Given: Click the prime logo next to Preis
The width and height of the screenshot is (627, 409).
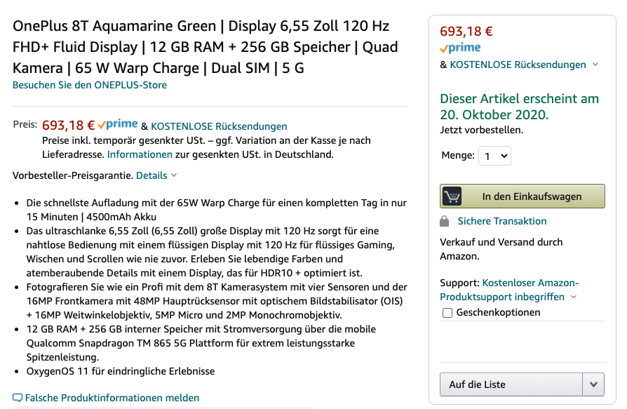Looking at the screenshot, I should click(117, 125).
